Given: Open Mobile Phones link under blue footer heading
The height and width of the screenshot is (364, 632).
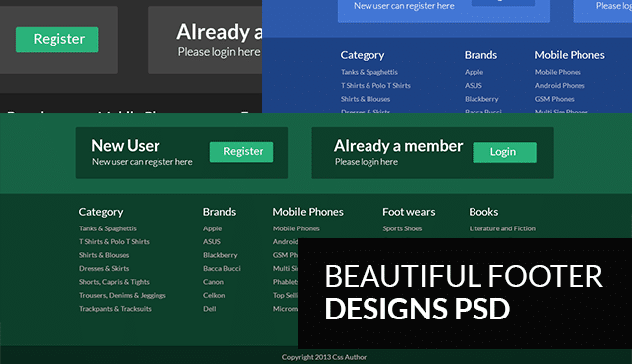Looking at the screenshot, I should coord(558,72).
